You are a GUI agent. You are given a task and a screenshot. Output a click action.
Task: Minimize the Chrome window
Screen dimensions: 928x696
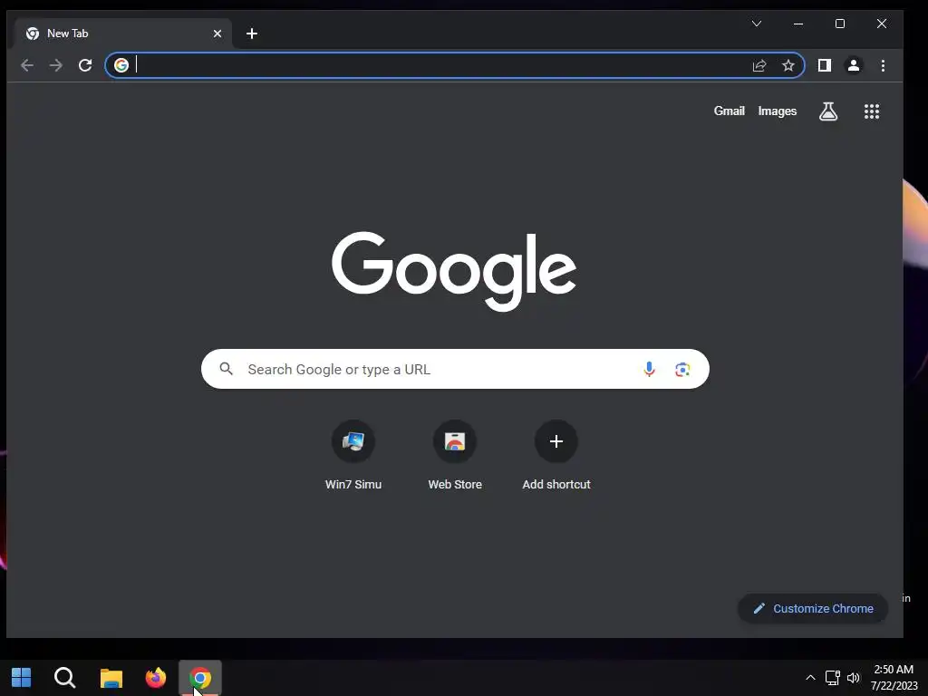[x=798, y=24]
